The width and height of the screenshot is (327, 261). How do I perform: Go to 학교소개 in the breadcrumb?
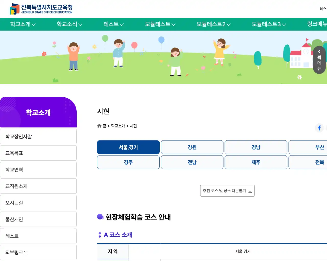coord(118,126)
